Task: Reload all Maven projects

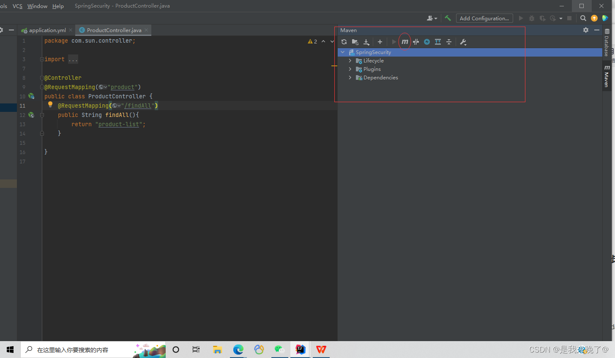Action: [344, 41]
